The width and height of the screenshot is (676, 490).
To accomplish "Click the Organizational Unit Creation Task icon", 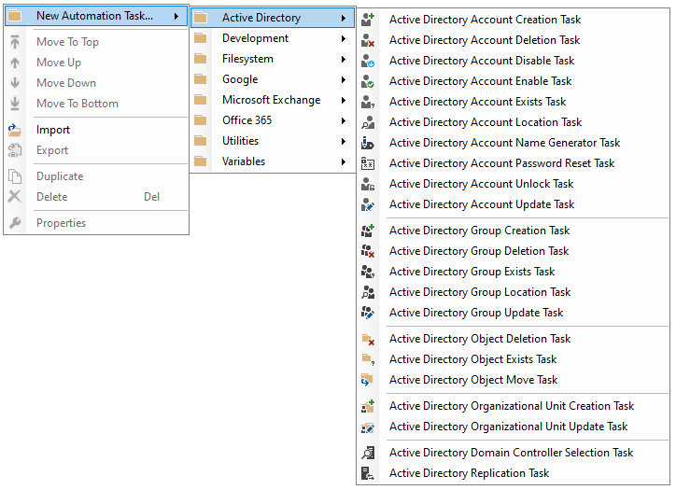I will [368, 406].
